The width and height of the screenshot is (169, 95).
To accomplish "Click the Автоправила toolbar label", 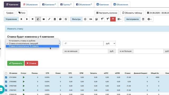I will (132, 19).
